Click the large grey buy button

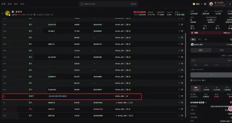[211, 75]
